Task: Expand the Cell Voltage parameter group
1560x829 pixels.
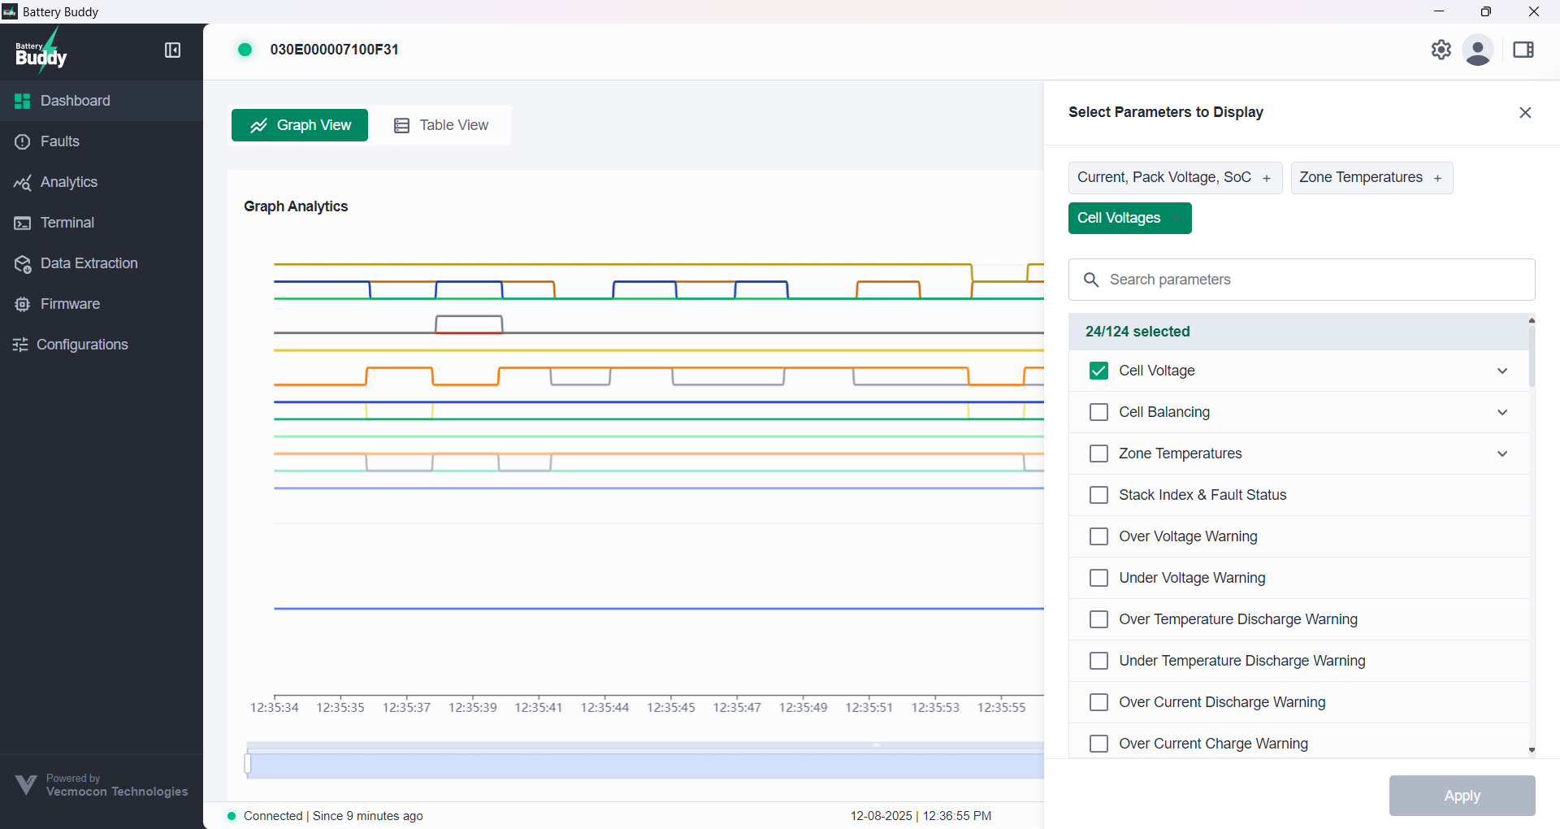Action: (x=1502, y=371)
